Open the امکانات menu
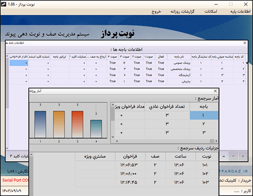The width and height of the screenshot is (253, 196). pyautogui.click(x=211, y=12)
